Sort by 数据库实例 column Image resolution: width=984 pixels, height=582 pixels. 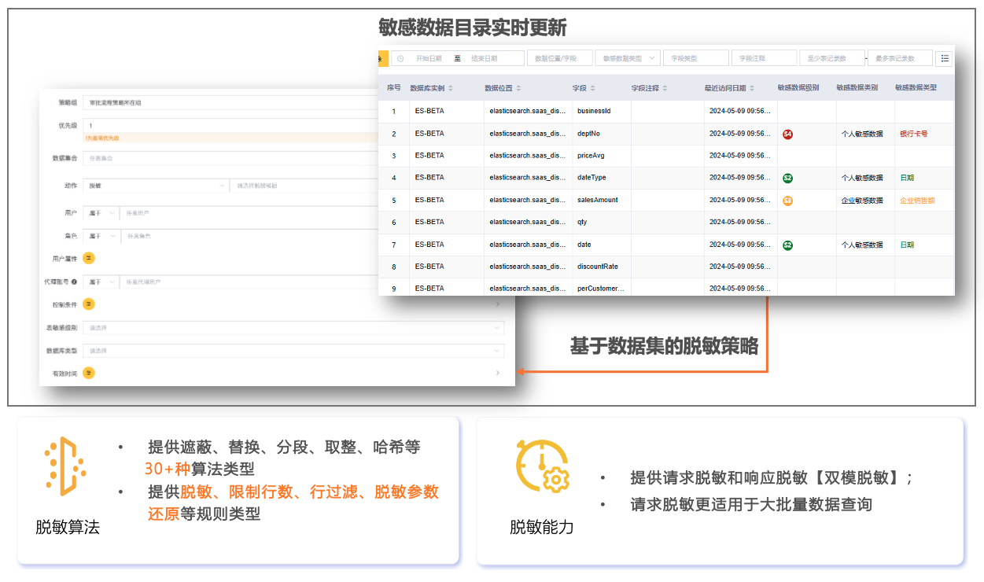pyautogui.click(x=451, y=88)
